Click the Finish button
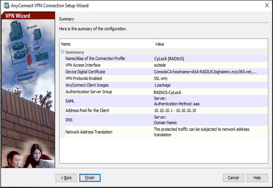 (90, 178)
